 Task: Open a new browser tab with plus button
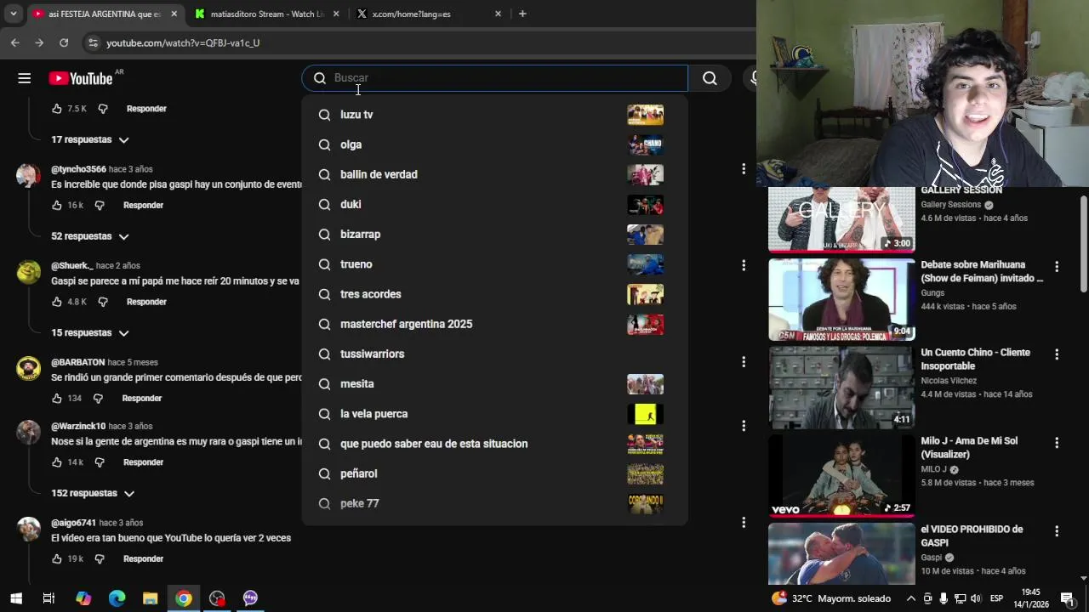coord(522,14)
